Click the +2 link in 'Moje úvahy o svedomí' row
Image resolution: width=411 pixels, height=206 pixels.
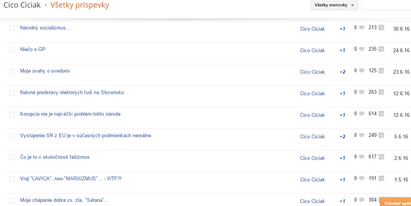click(342, 72)
